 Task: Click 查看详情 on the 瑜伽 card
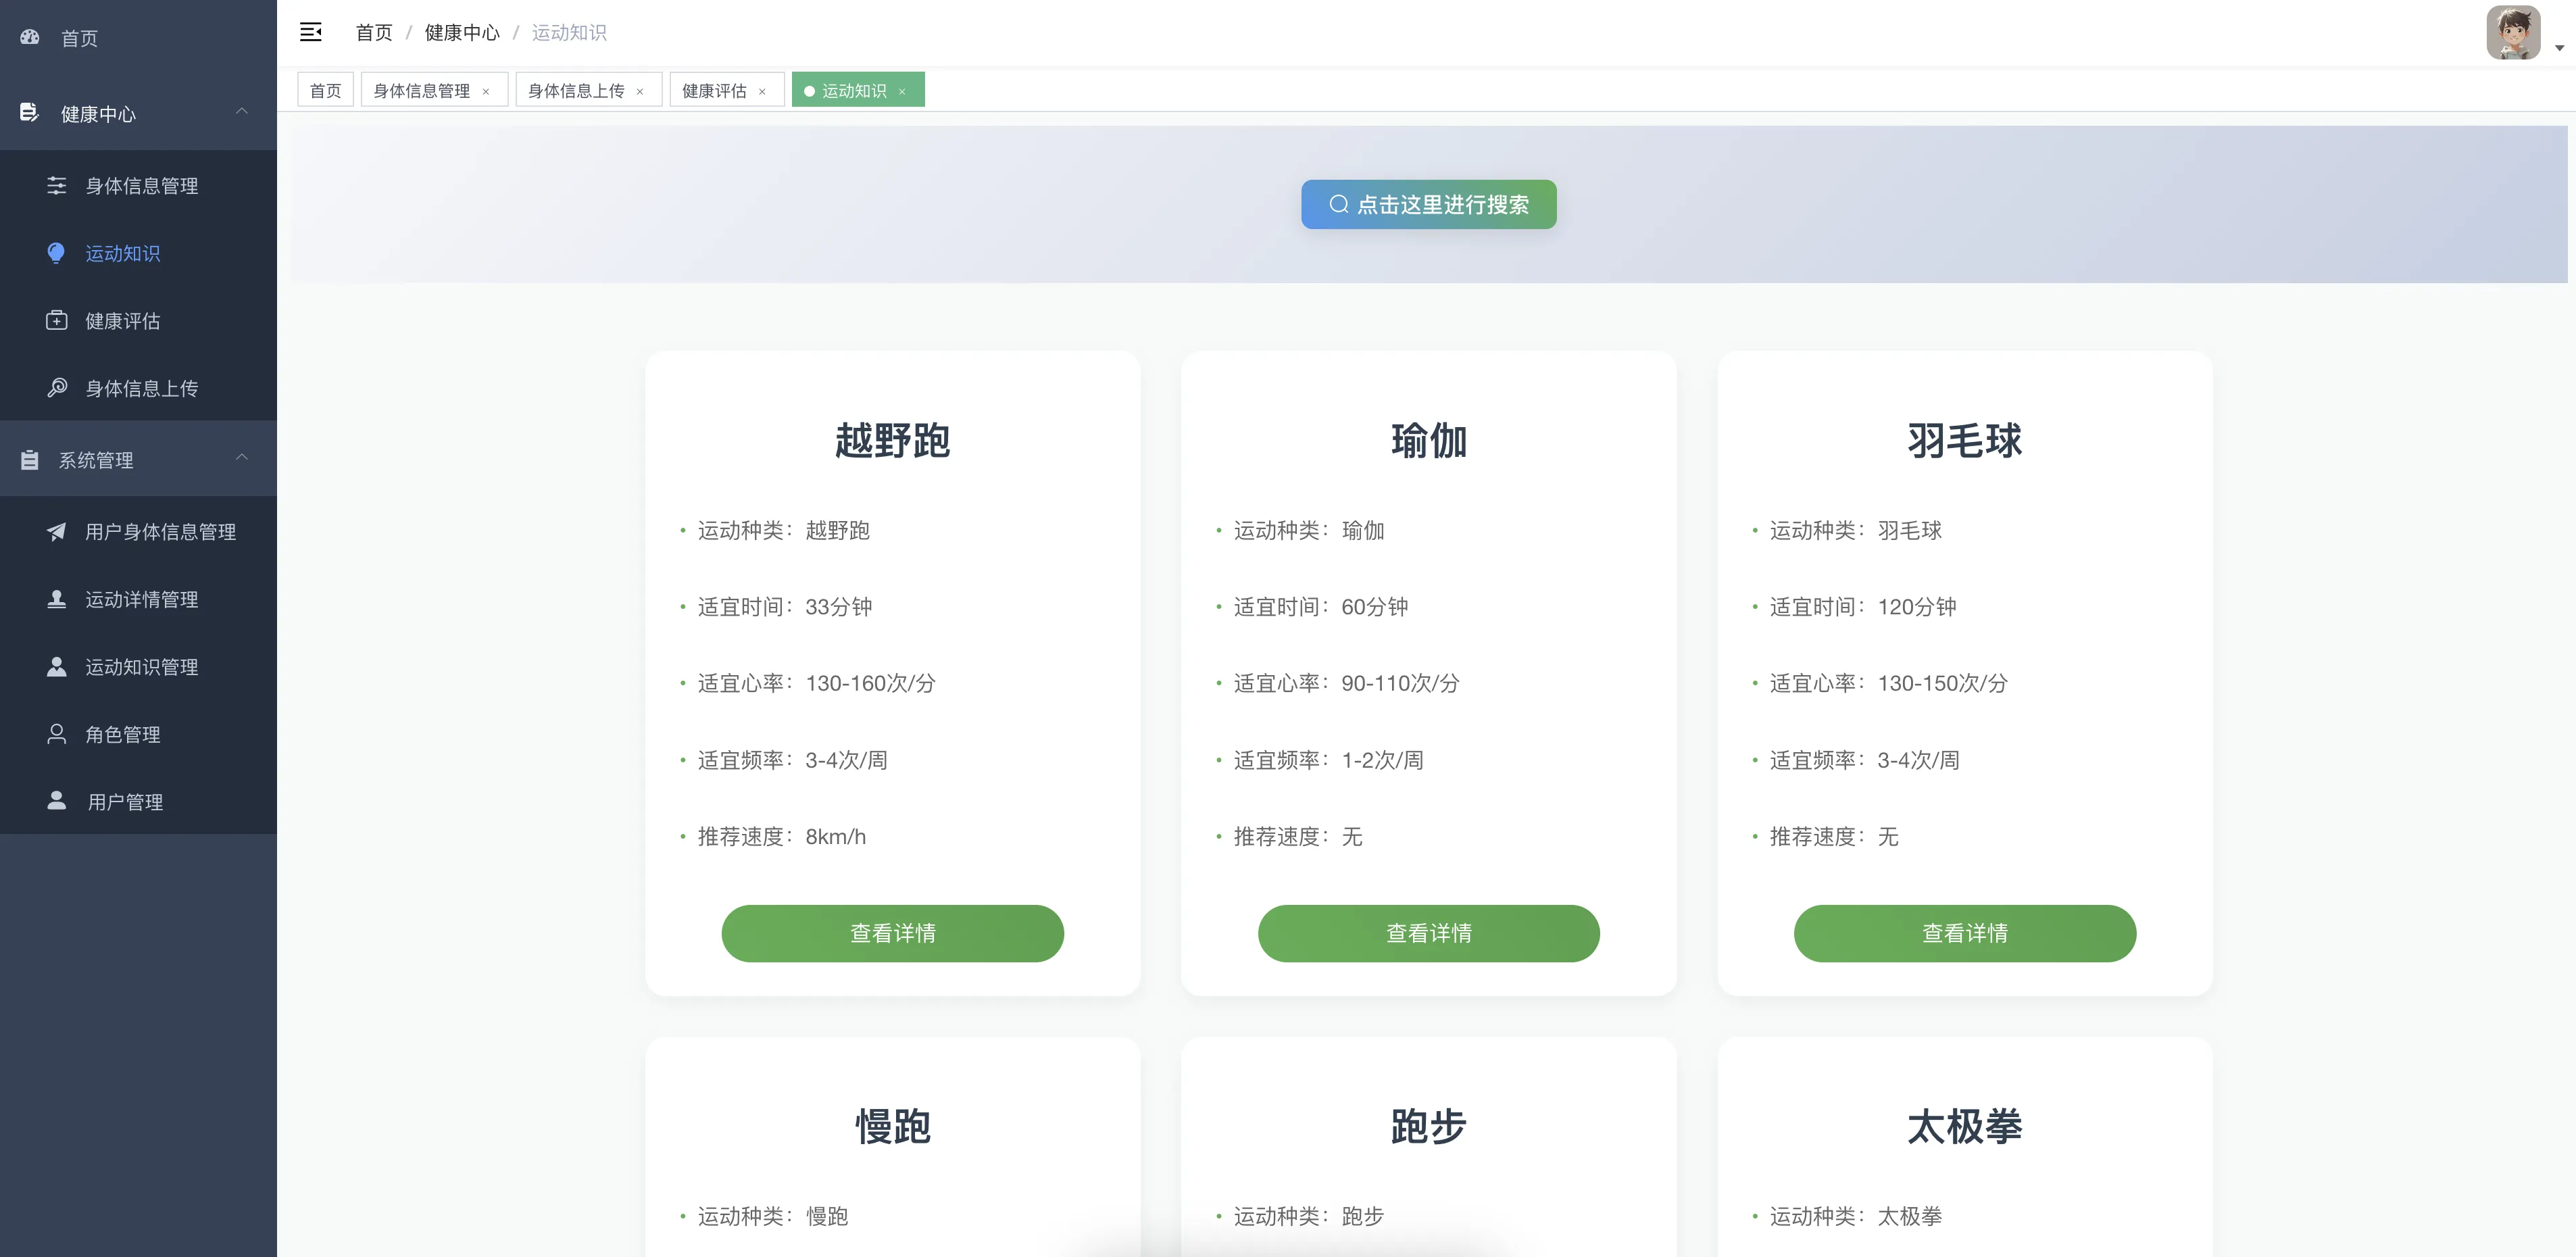point(1428,933)
